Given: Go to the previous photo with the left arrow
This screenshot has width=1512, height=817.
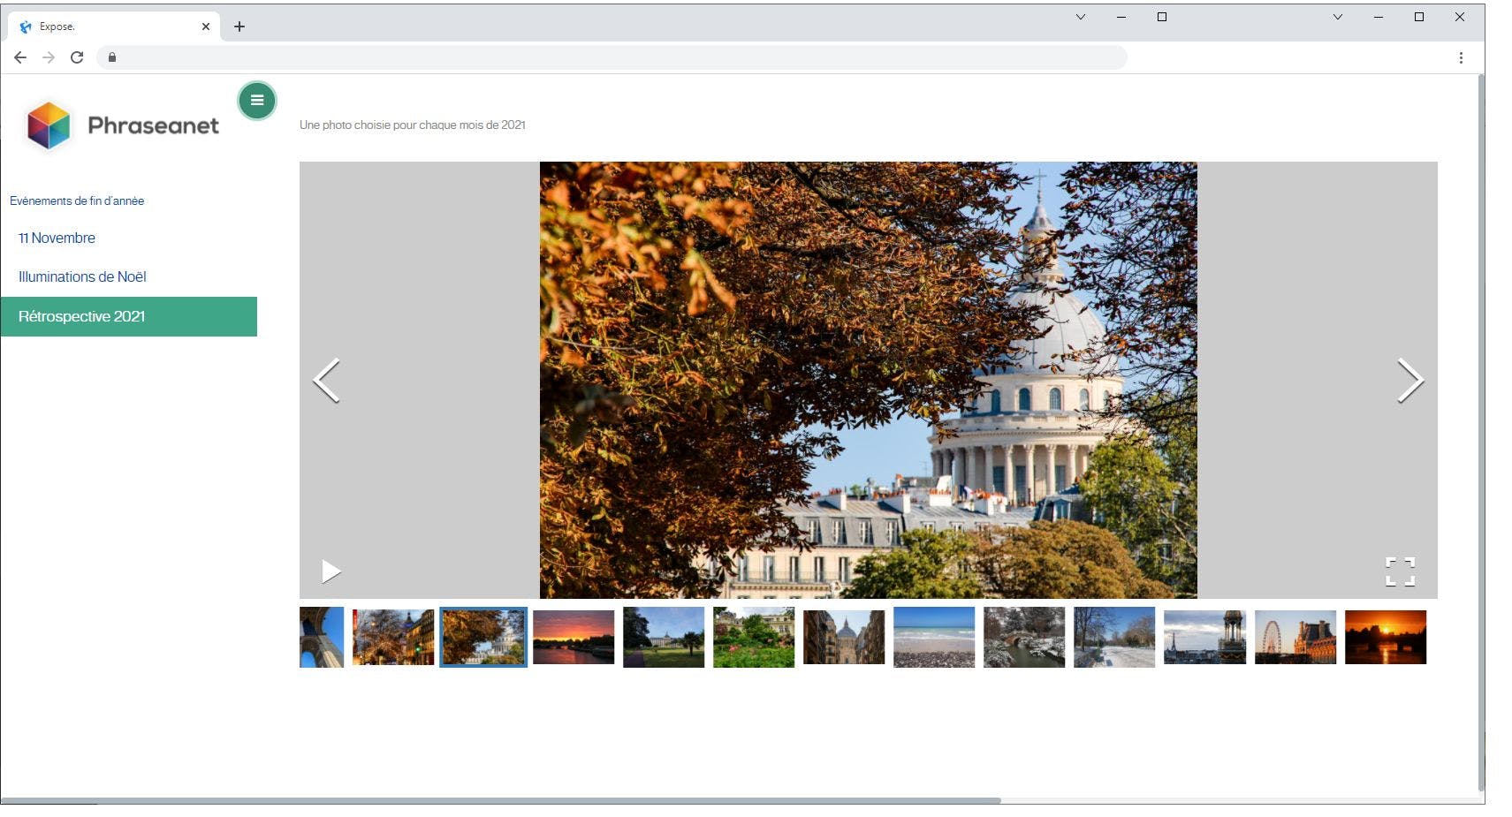Looking at the screenshot, I should (326, 381).
